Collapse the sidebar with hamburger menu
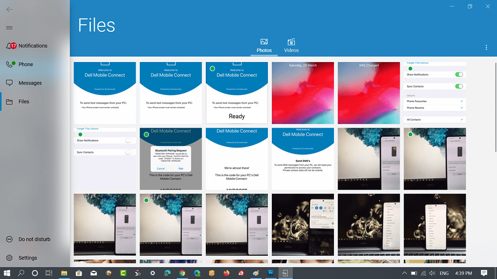This screenshot has width=497, height=279. click(9, 27)
